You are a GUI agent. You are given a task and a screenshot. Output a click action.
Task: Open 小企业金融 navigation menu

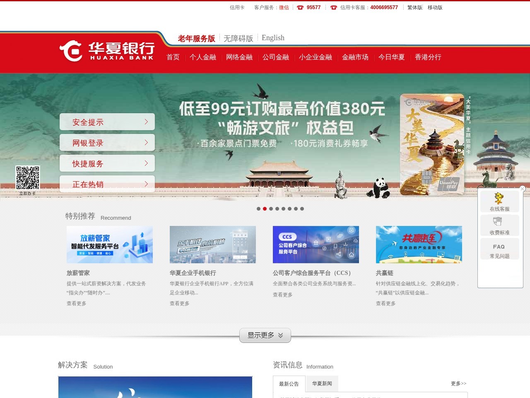[x=316, y=57]
